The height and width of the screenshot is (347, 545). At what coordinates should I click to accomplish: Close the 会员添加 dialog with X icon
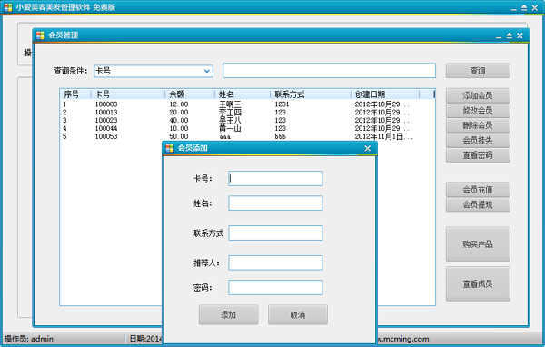coord(367,148)
